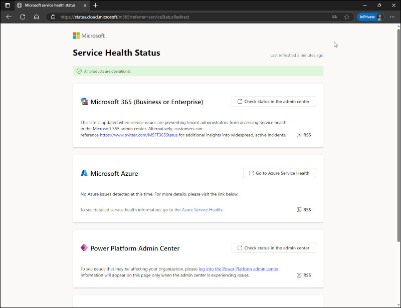Click the Microsoft 365 (Business or Enterprise) title

coord(147,102)
